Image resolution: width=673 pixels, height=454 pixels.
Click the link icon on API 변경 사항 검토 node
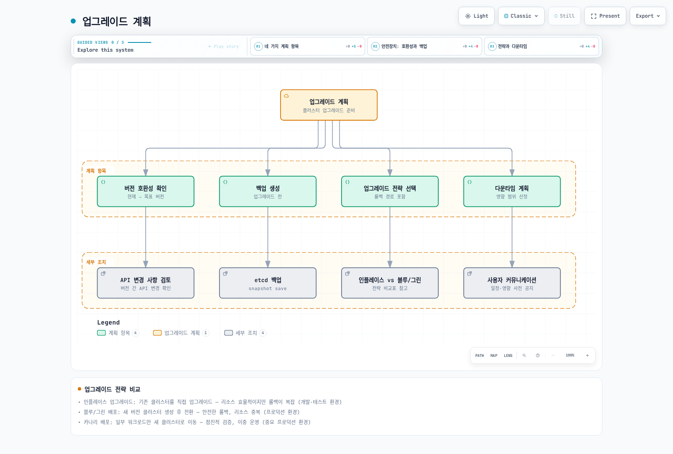tap(103, 273)
